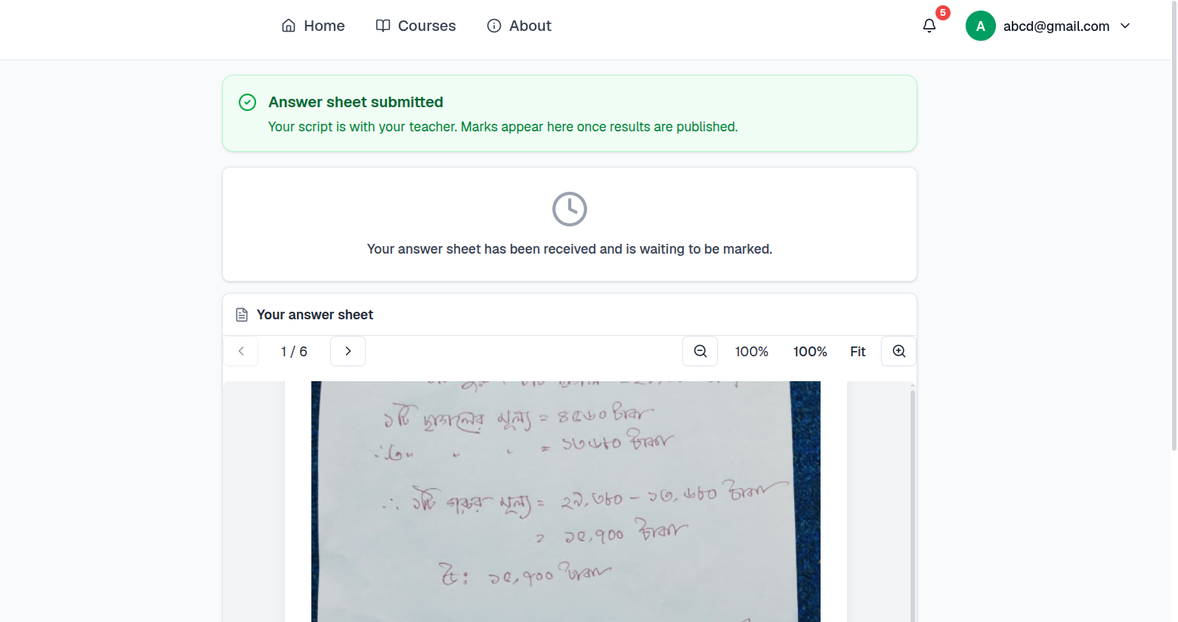Click the house icon beside Home
Image resolution: width=1178 pixels, height=622 pixels.
click(289, 26)
